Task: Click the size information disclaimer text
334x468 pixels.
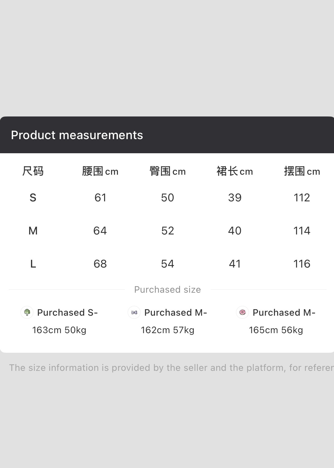Action: coord(171,367)
